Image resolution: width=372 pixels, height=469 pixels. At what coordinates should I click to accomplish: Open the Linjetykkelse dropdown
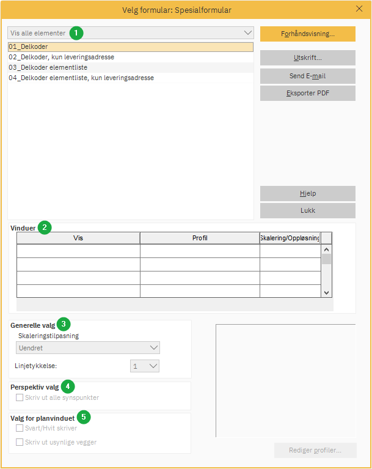[145, 366]
